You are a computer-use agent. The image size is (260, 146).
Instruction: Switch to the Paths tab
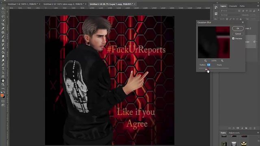coord(242,6)
